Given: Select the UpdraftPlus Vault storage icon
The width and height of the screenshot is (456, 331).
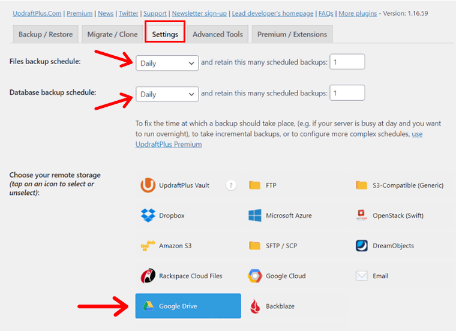Looking at the screenshot, I should (x=148, y=185).
